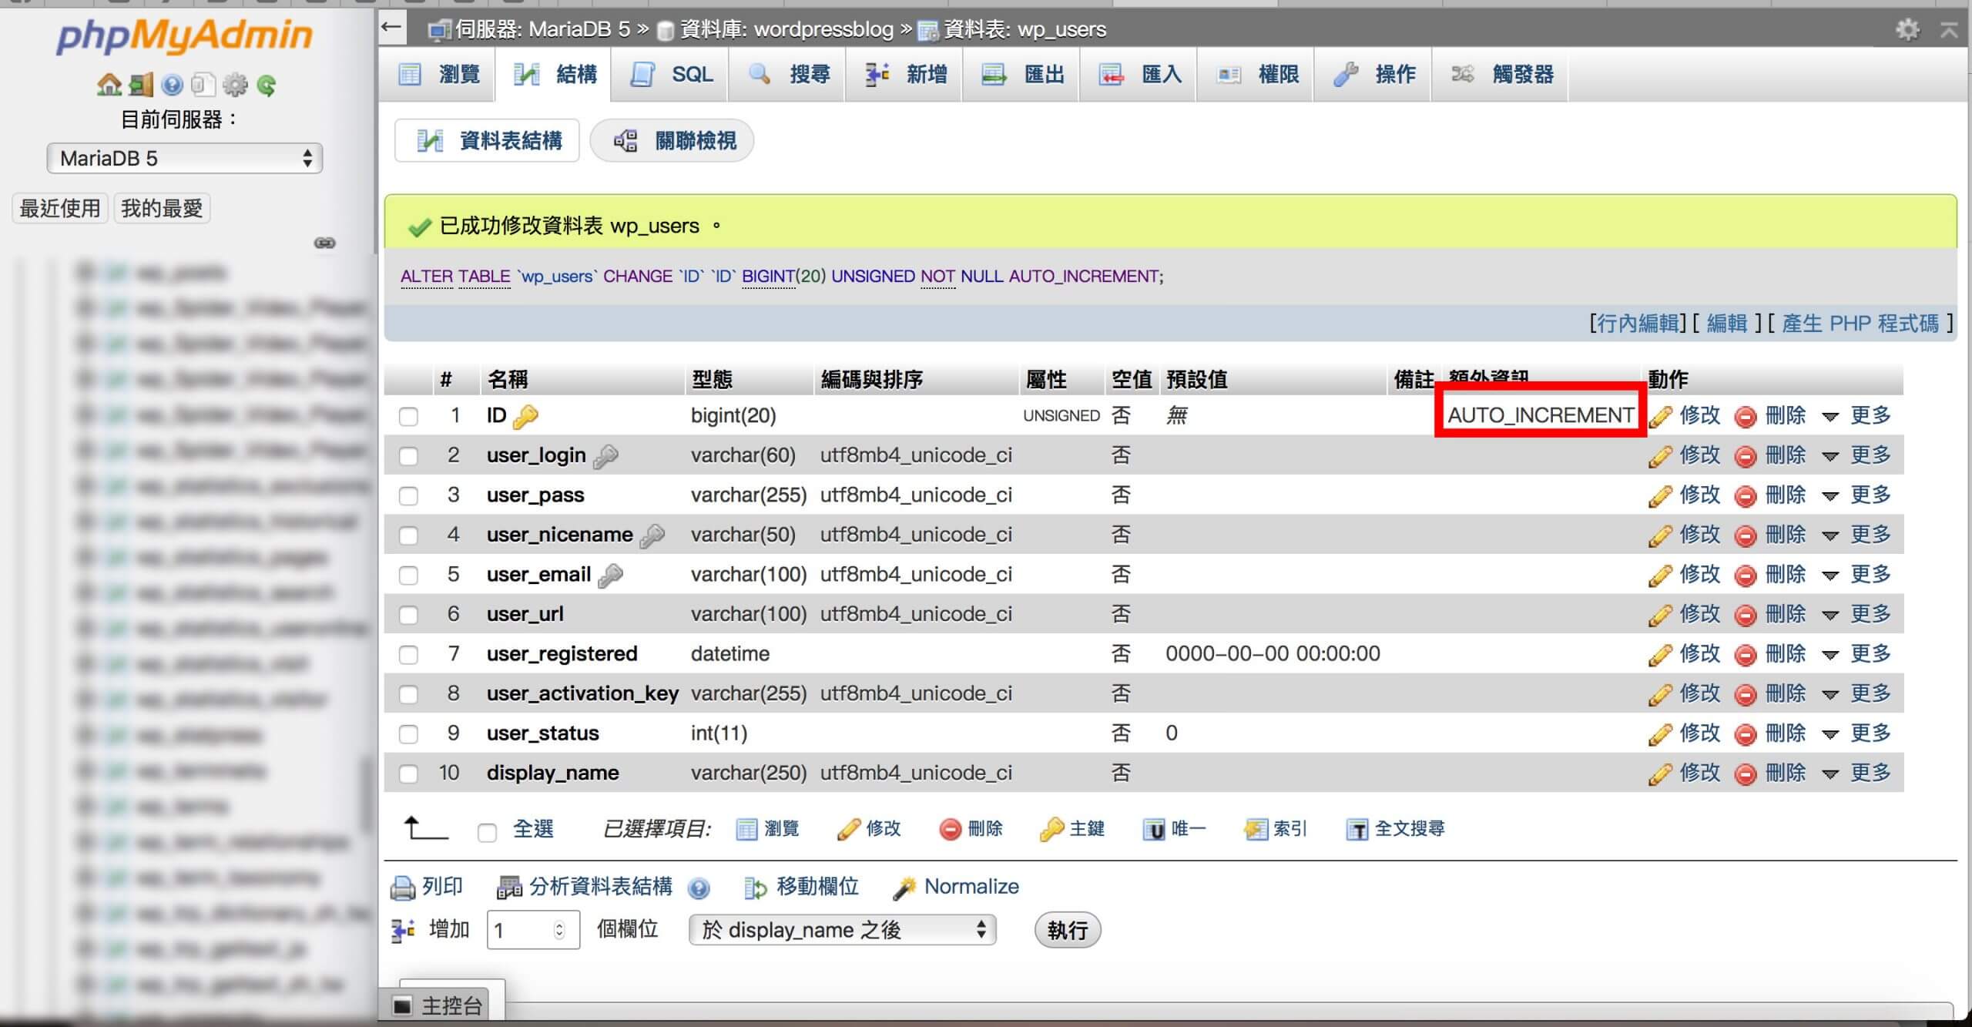
Task: Expand More (更多) menu for user_status row
Action: [x=1856, y=733]
